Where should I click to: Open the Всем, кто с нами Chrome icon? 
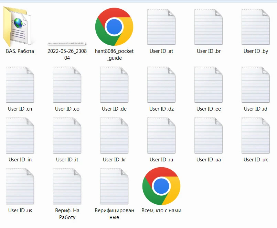[x=161, y=186]
